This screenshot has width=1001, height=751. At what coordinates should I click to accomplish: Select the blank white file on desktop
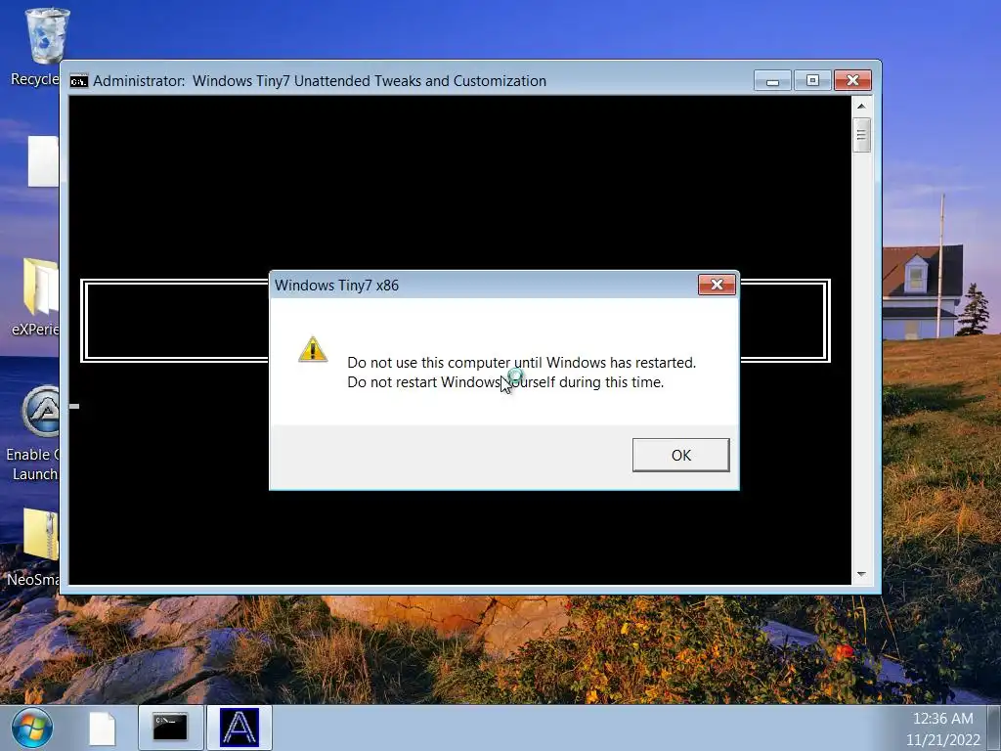tap(43, 161)
